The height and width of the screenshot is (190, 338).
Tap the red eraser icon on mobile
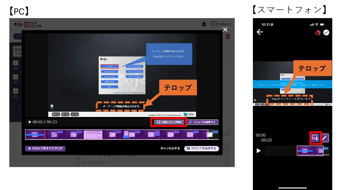click(318, 33)
